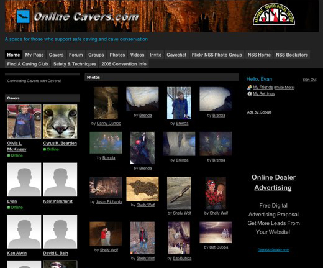The width and height of the screenshot is (323, 268).
Task: Open Kent Parkhurst's default avatar picture
Action: (60, 180)
